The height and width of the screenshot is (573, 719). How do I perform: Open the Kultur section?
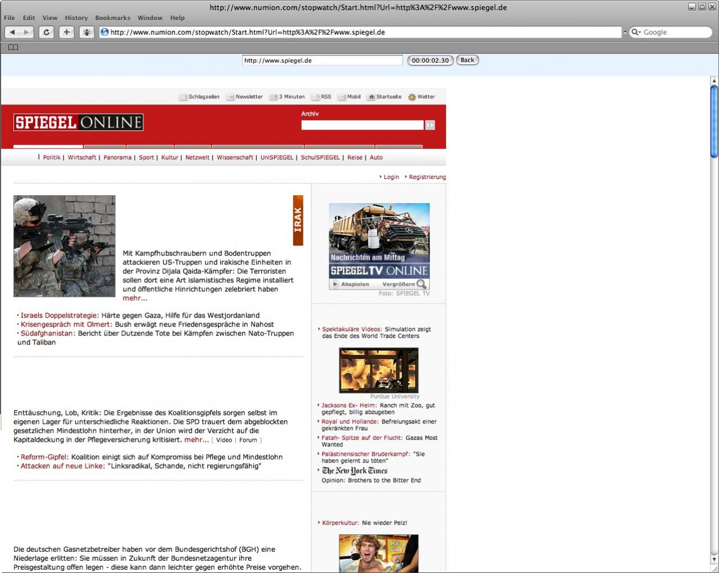point(170,158)
